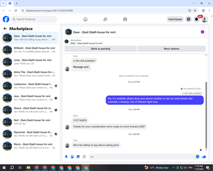Open the Groups icon in top navigation
The image size is (213, 171).
coord(125,19)
